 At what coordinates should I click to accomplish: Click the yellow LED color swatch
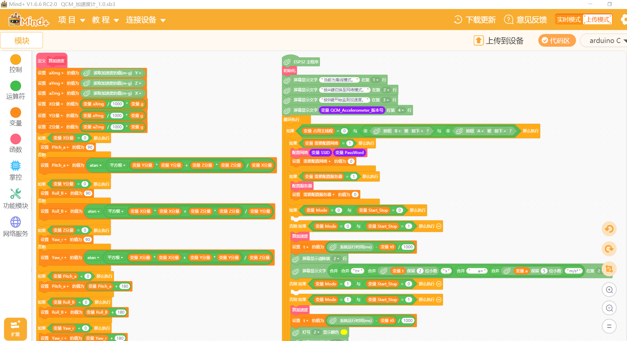pos(344,332)
